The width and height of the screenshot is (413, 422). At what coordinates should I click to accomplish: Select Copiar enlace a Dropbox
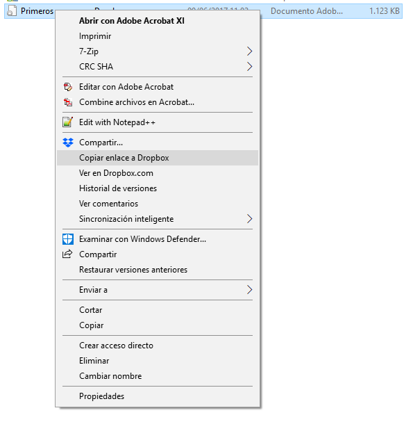[x=158, y=158]
